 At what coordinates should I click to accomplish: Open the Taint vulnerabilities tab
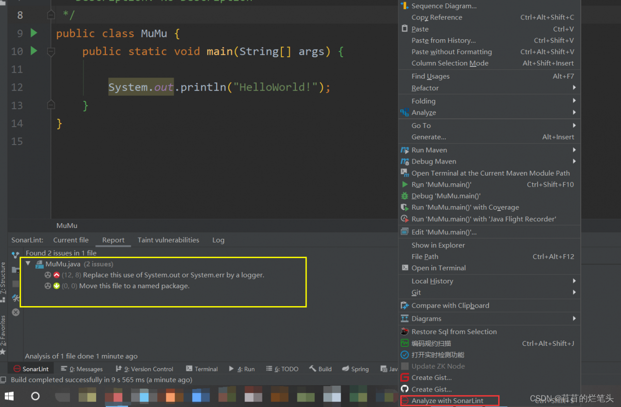[x=168, y=240]
